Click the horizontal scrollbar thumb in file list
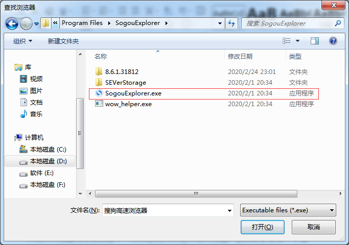The height and width of the screenshot is (245, 349). [196, 193]
